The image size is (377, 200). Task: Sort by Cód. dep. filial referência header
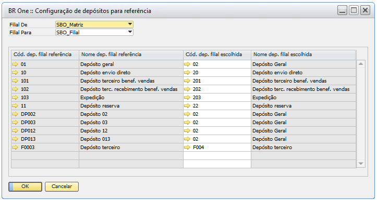coord(45,55)
